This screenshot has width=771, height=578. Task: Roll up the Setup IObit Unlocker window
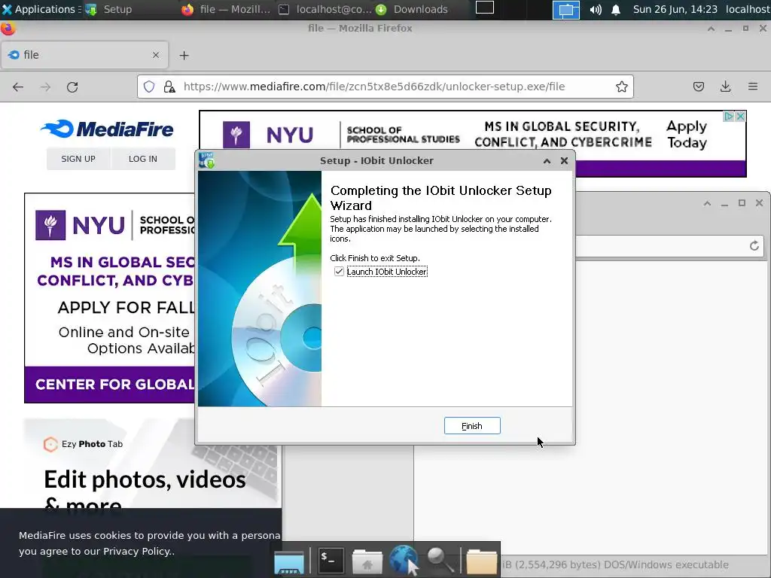tap(547, 161)
